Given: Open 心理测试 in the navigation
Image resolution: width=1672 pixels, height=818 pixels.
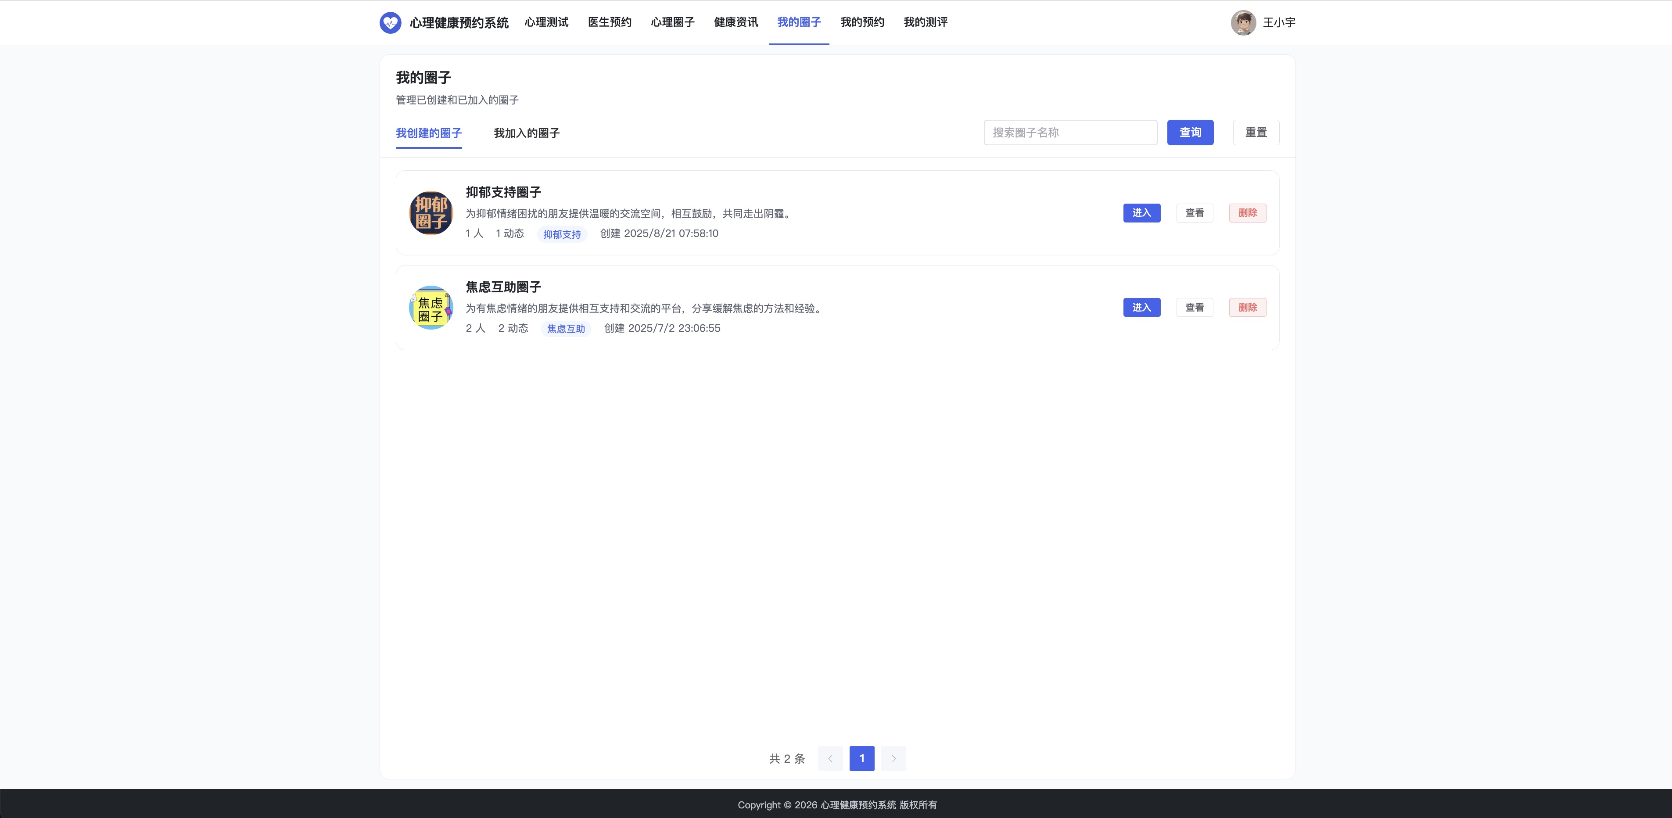Looking at the screenshot, I should pos(546,22).
